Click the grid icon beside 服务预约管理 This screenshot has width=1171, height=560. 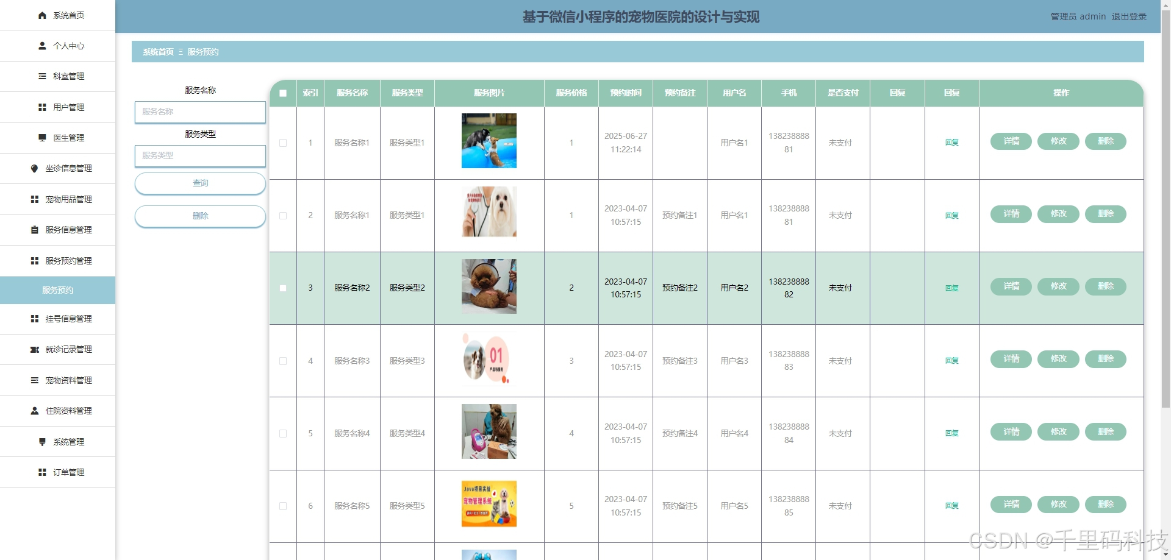click(35, 261)
